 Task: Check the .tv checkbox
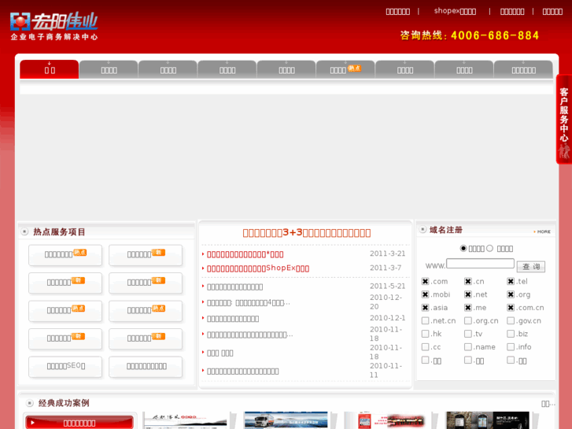click(468, 334)
